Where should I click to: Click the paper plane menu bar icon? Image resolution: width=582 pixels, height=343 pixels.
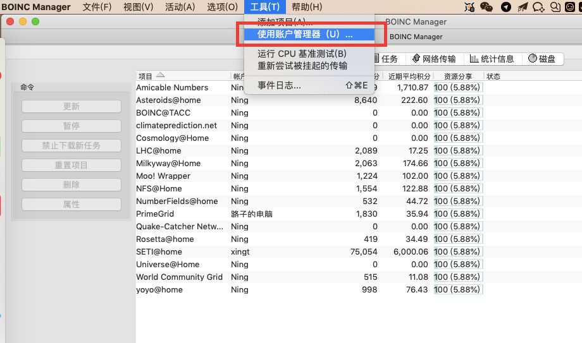[x=523, y=7]
